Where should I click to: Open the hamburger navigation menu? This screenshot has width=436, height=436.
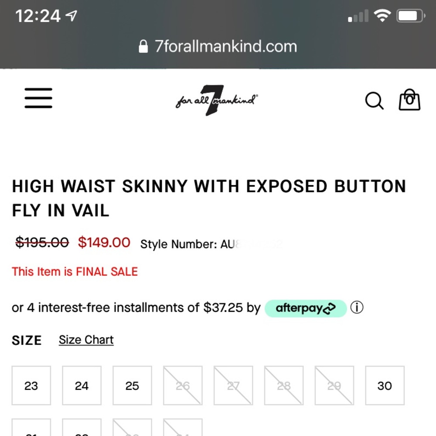[x=38, y=98]
